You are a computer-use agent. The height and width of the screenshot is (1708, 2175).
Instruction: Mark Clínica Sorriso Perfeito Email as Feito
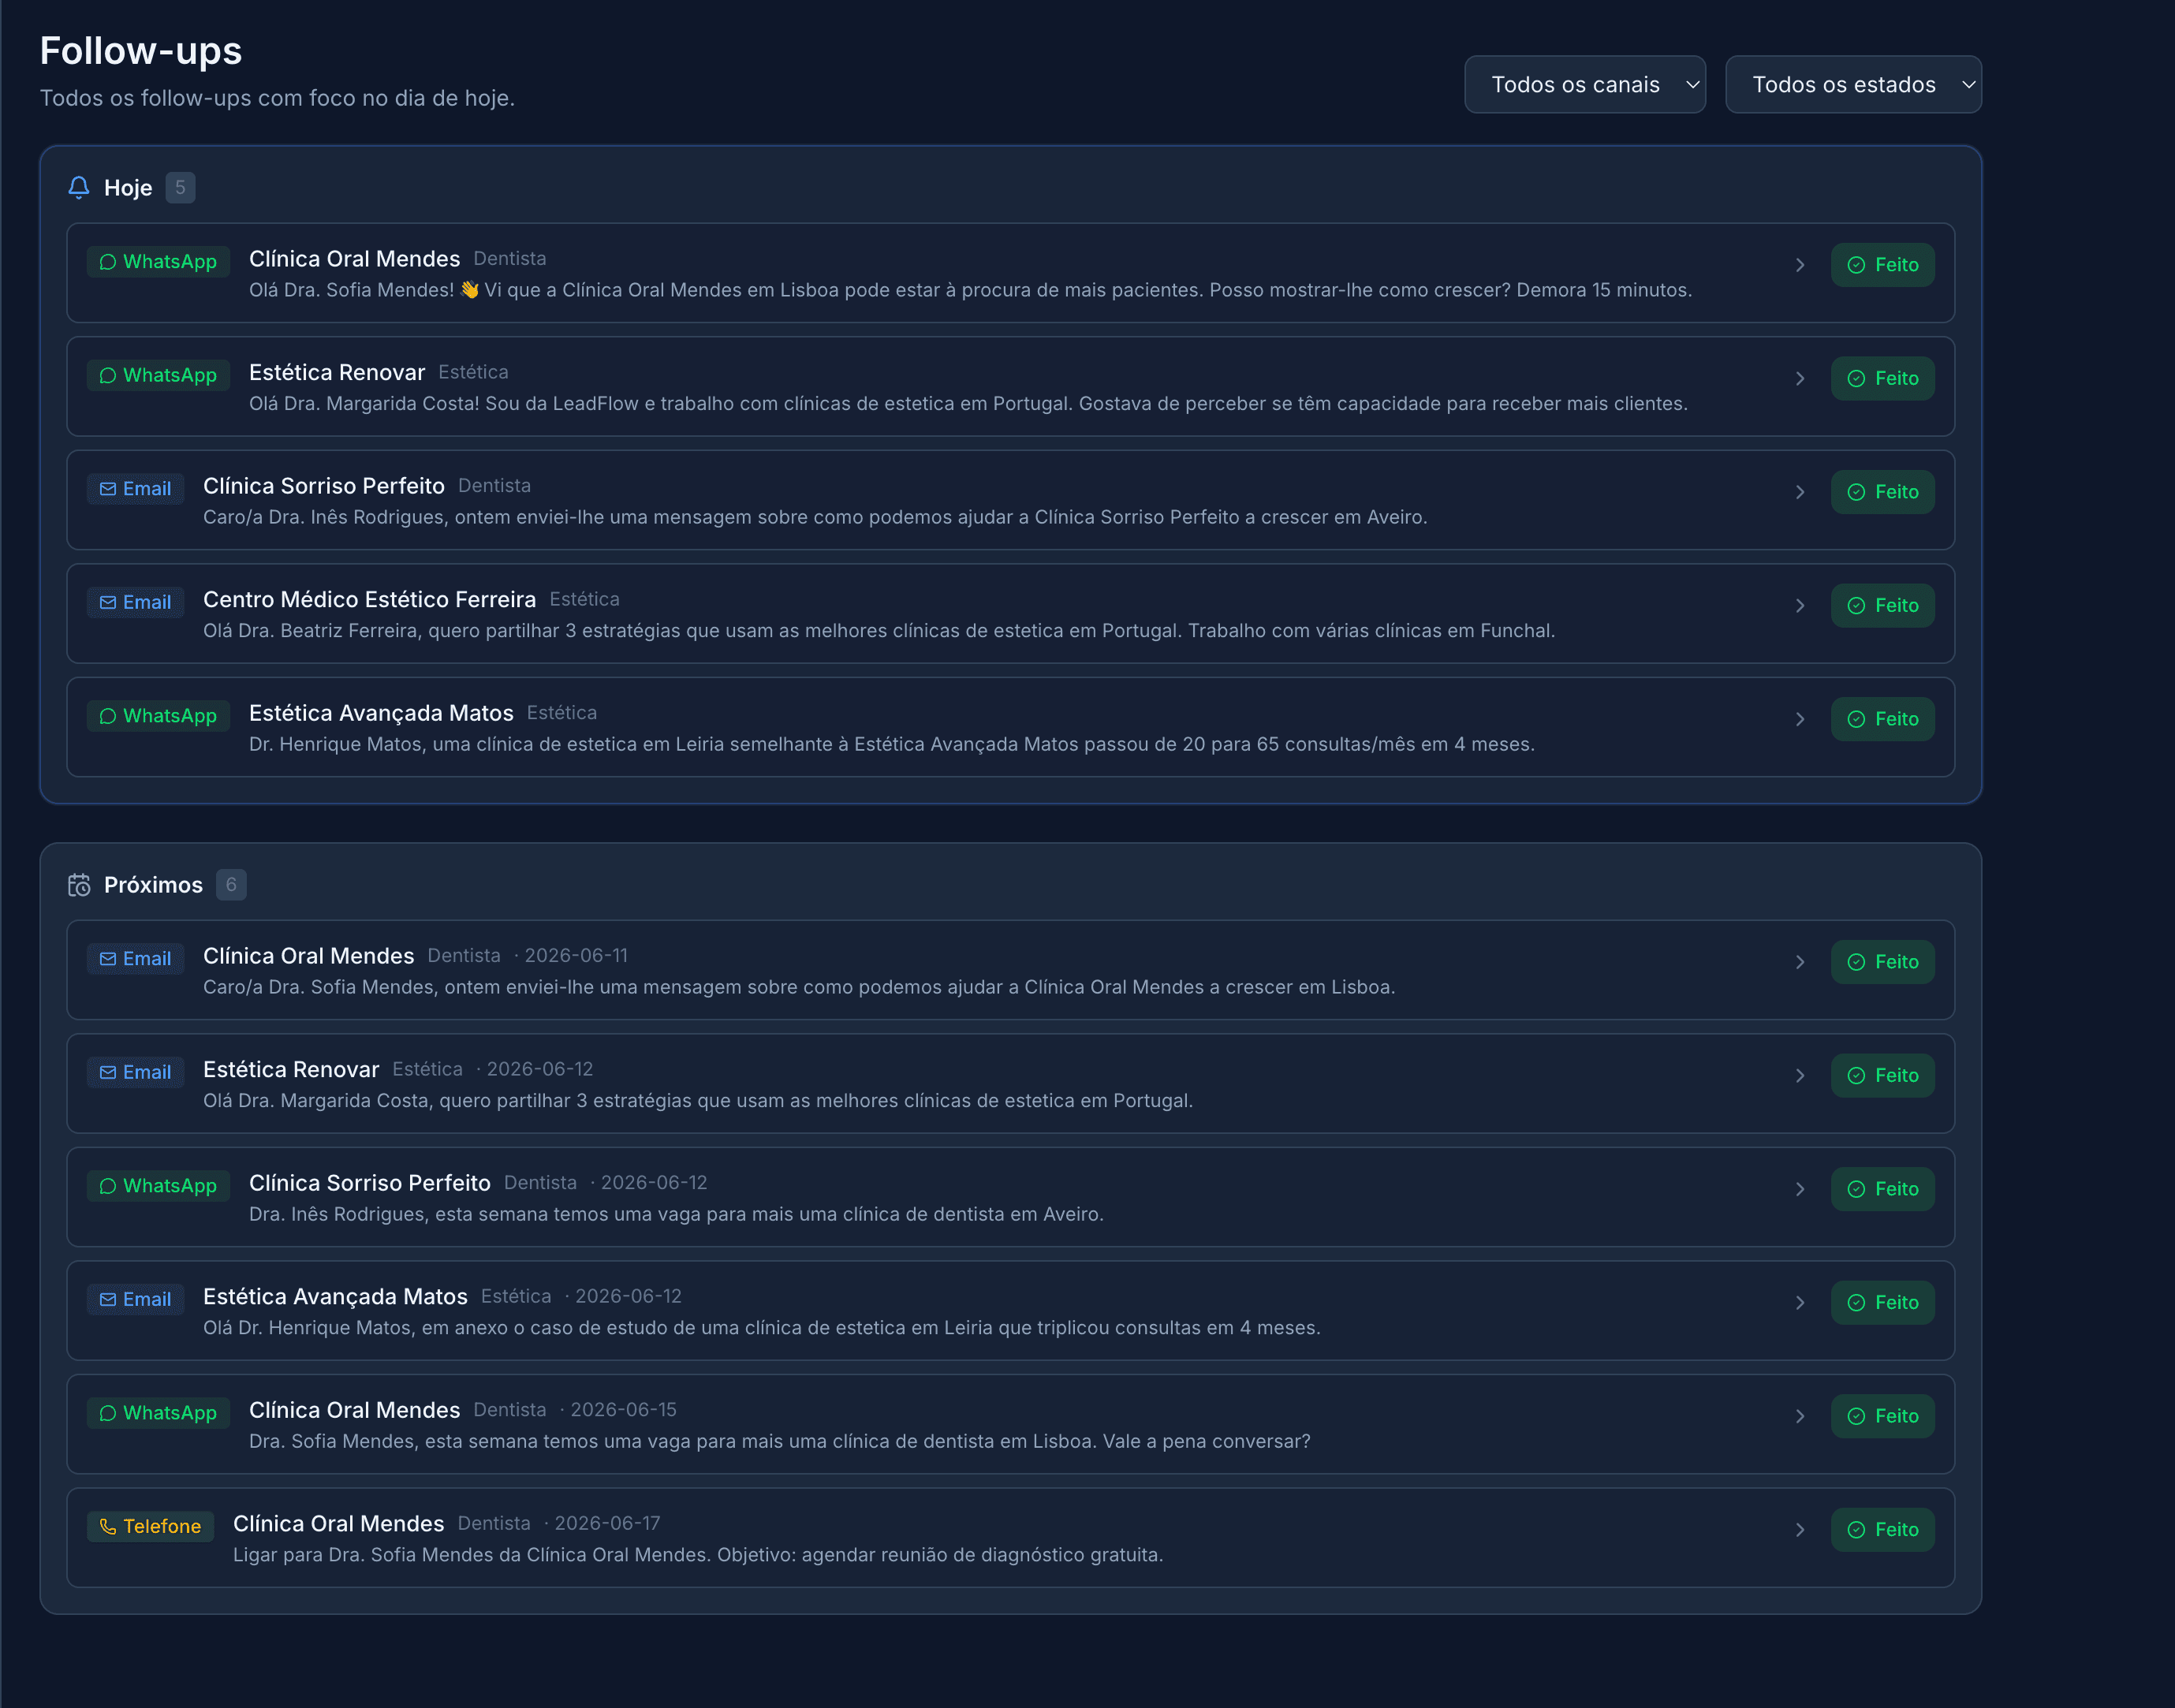(1882, 492)
